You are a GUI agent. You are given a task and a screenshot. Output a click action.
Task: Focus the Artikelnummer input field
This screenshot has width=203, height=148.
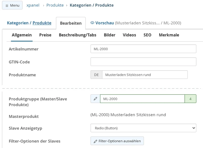(x=143, y=49)
